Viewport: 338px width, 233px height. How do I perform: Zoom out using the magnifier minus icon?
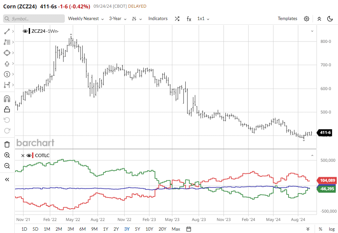click(x=7, y=166)
